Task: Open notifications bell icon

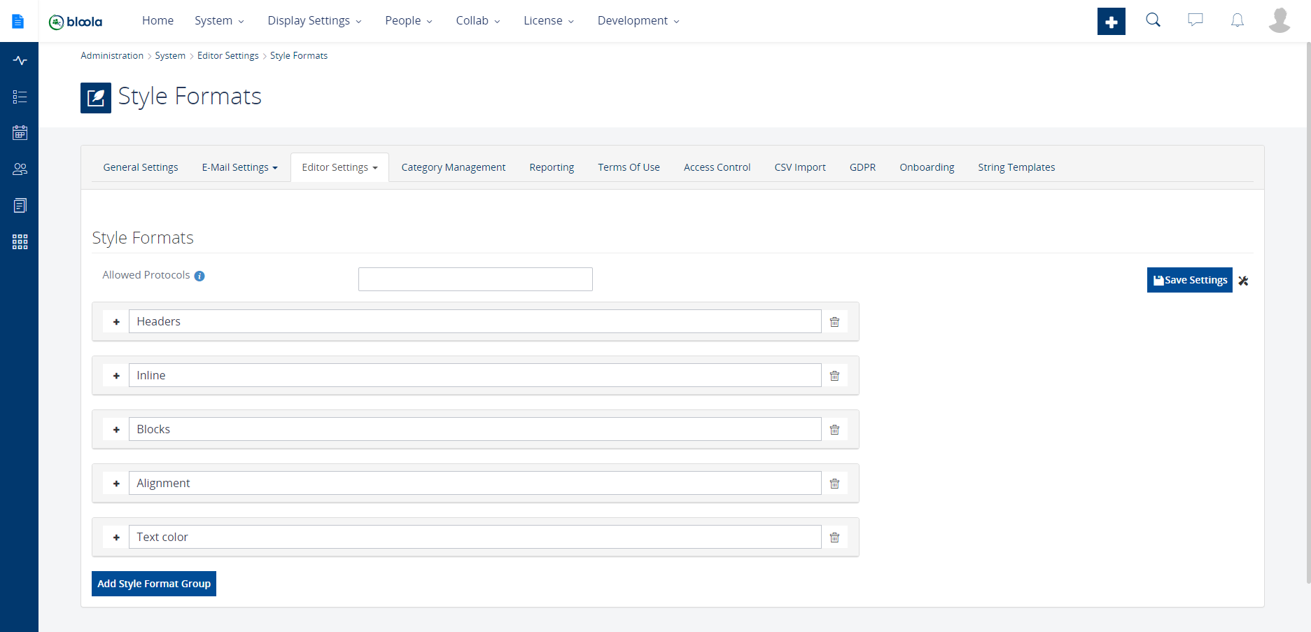Action: [1237, 20]
